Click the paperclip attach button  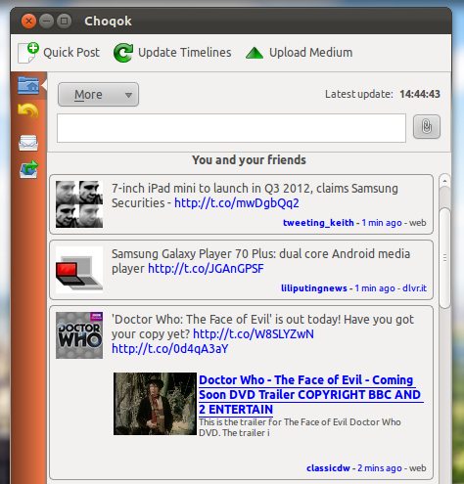point(427,126)
